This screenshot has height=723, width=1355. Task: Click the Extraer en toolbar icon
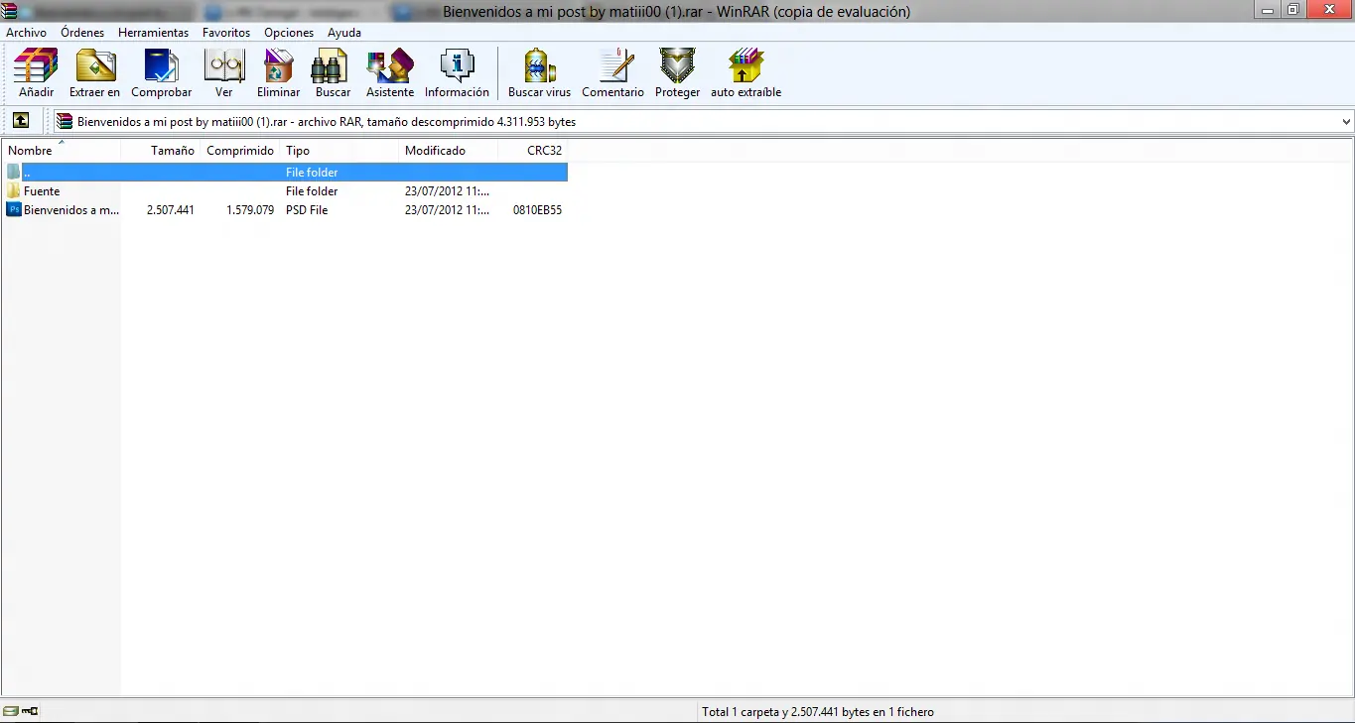point(95,66)
